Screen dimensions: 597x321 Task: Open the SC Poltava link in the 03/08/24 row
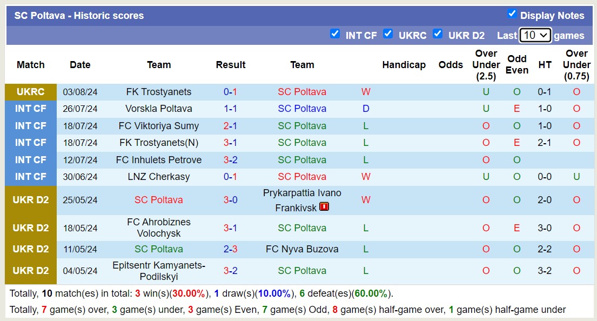pos(302,92)
